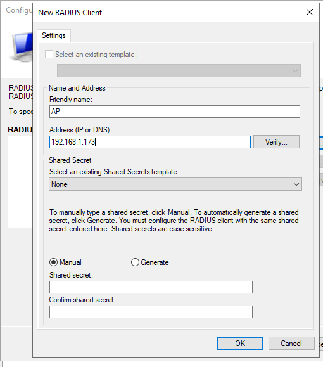The image size is (323, 367).
Task: Close the New RADIUS Client dialog
Action: click(x=310, y=12)
